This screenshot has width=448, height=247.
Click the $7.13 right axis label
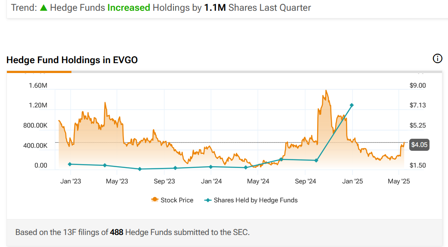[418, 105]
